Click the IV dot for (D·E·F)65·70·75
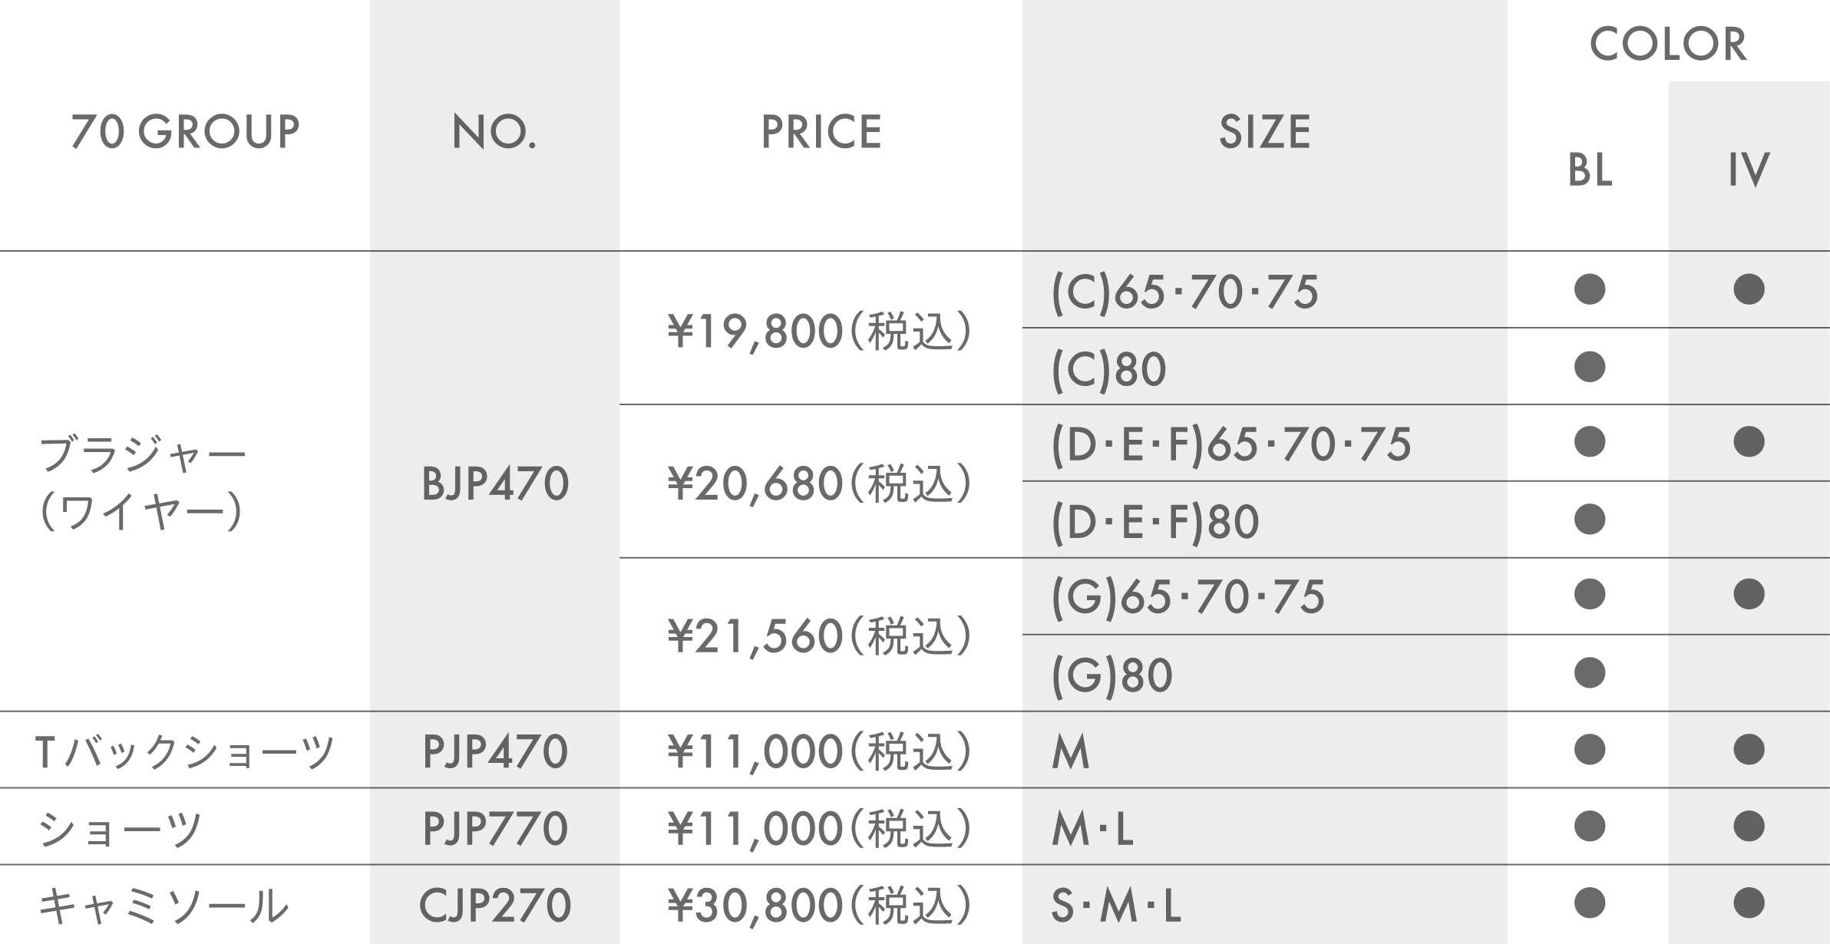1830x944 pixels. point(1749,441)
